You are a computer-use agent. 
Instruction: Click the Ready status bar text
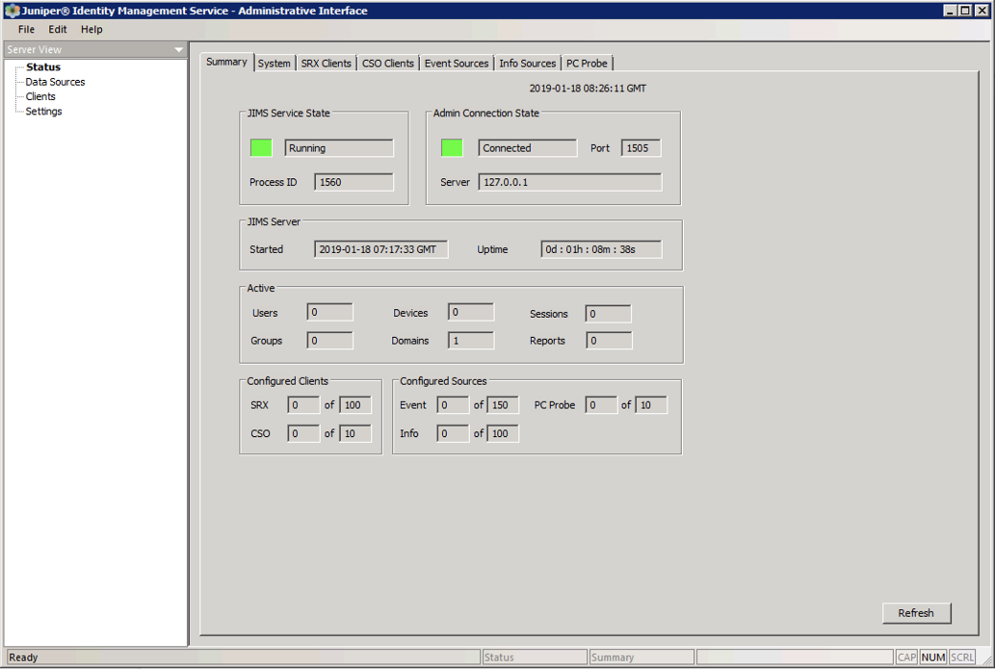[23, 657]
